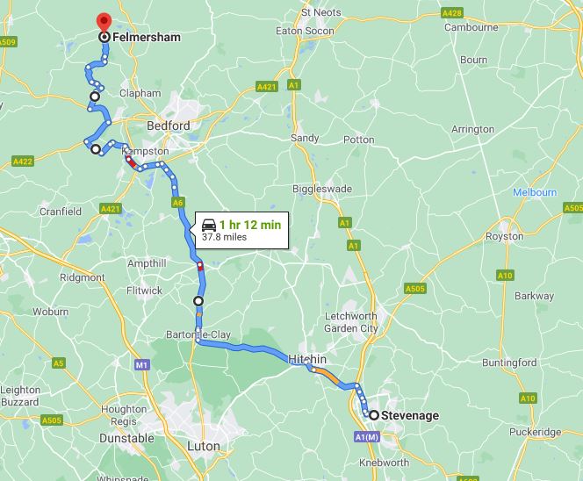Click the red Felmersham destination pin

(104, 23)
